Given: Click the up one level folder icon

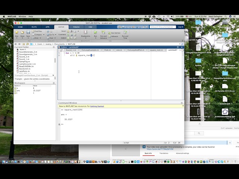Looking at the screenshot, I should pos(24,44).
